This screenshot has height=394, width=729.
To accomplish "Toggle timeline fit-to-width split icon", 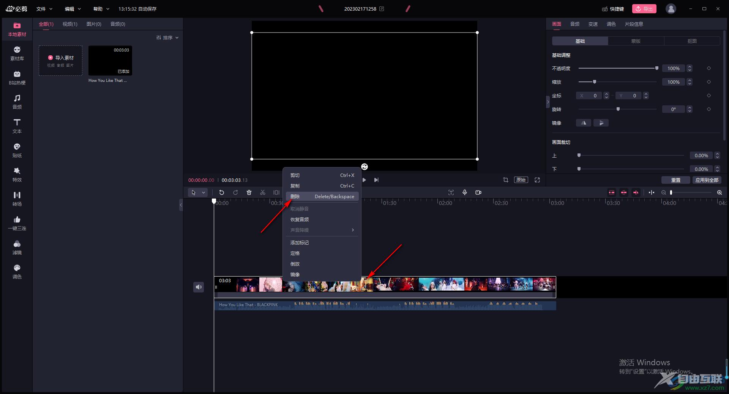I will click(x=652, y=192).
